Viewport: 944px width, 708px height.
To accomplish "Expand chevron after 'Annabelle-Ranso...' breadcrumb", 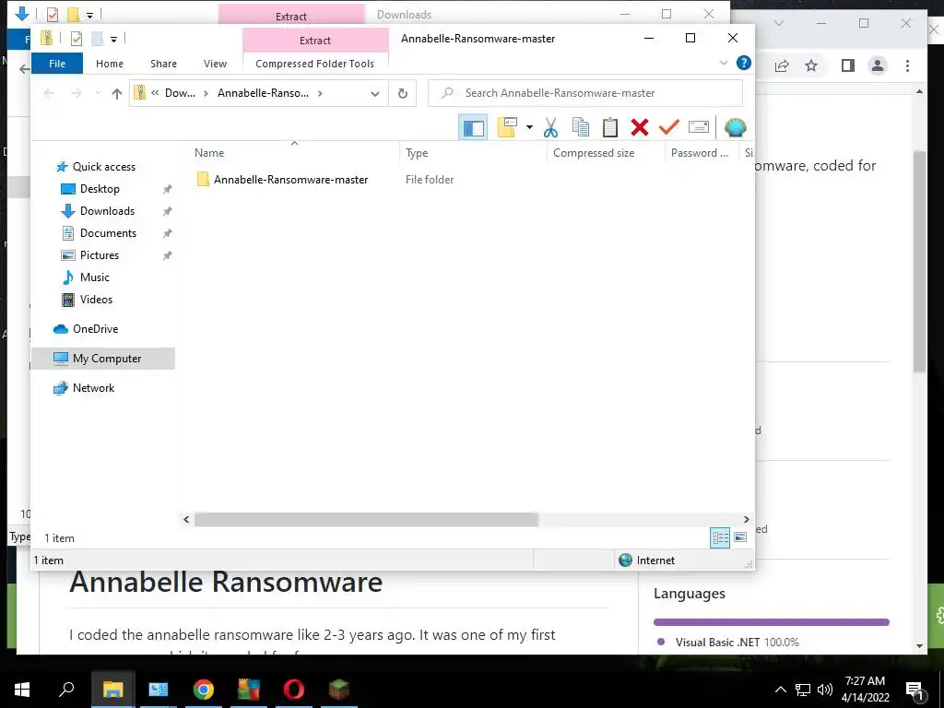I will click(x=320, y=93).
